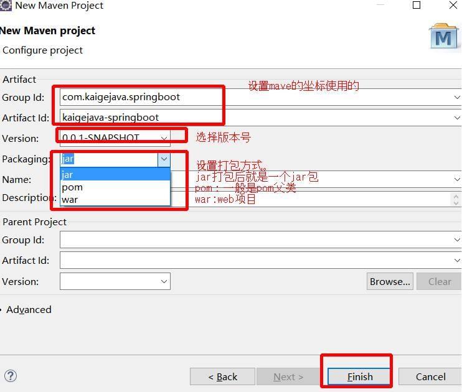Open the Name field dropdown arrow
The width and height of the screenshot is (462, 392).
point(457,179)
